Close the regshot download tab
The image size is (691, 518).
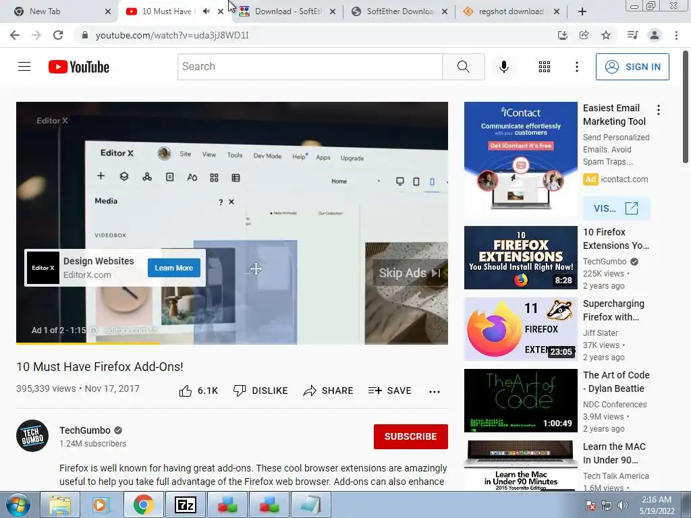[557, 11]
